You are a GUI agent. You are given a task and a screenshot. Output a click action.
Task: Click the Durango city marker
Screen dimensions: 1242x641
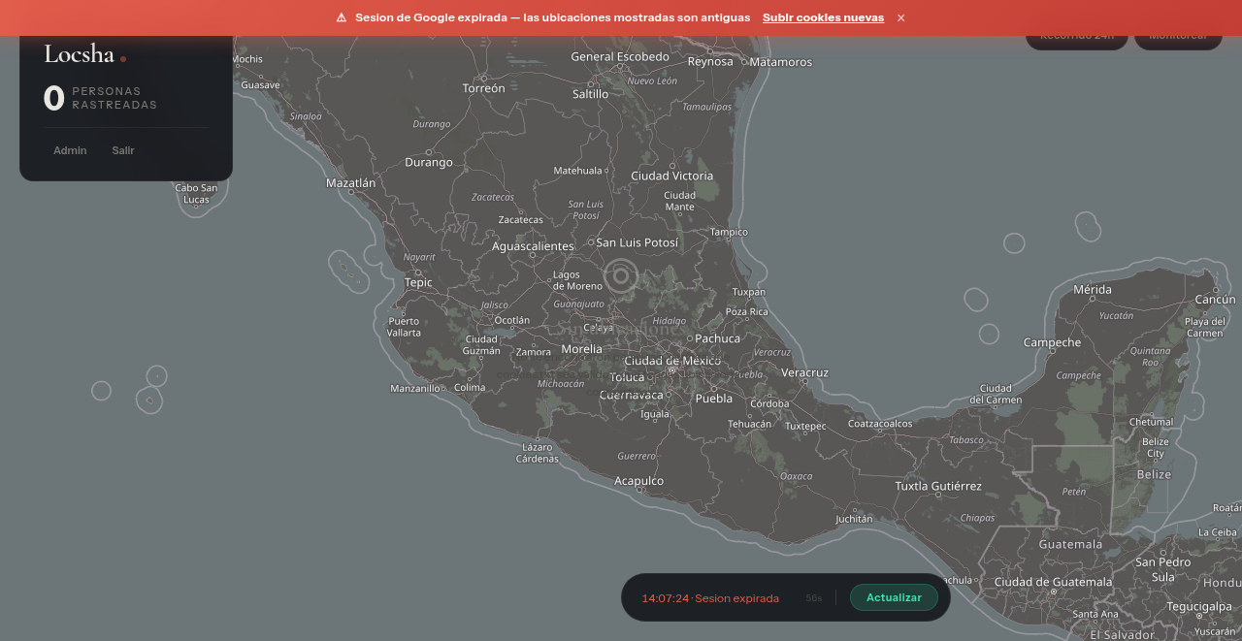pos(429,152)
